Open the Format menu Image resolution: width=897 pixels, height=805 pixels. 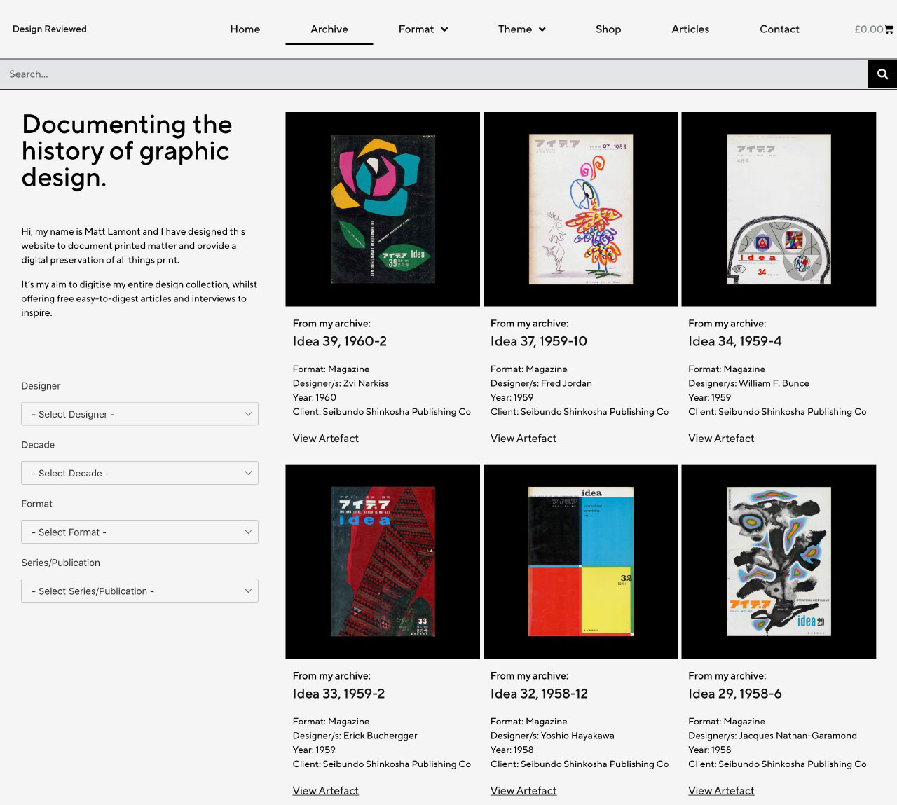[423, 29]
